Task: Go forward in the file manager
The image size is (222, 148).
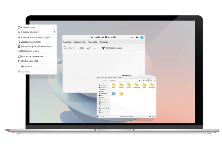Action: [x=101, y=80]
